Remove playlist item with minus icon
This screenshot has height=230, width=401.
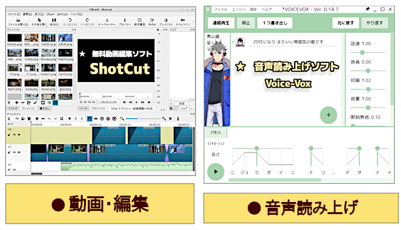coord(23,103)
